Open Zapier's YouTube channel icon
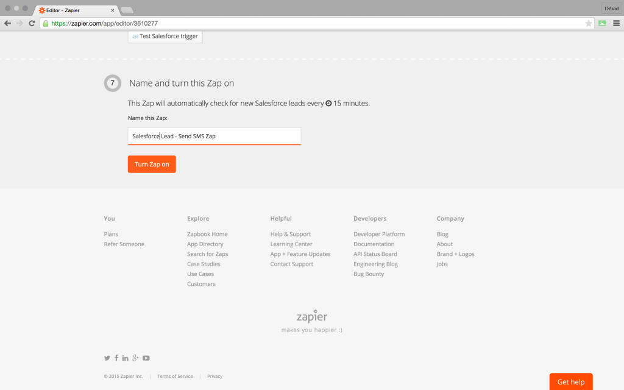 (146, 358)
